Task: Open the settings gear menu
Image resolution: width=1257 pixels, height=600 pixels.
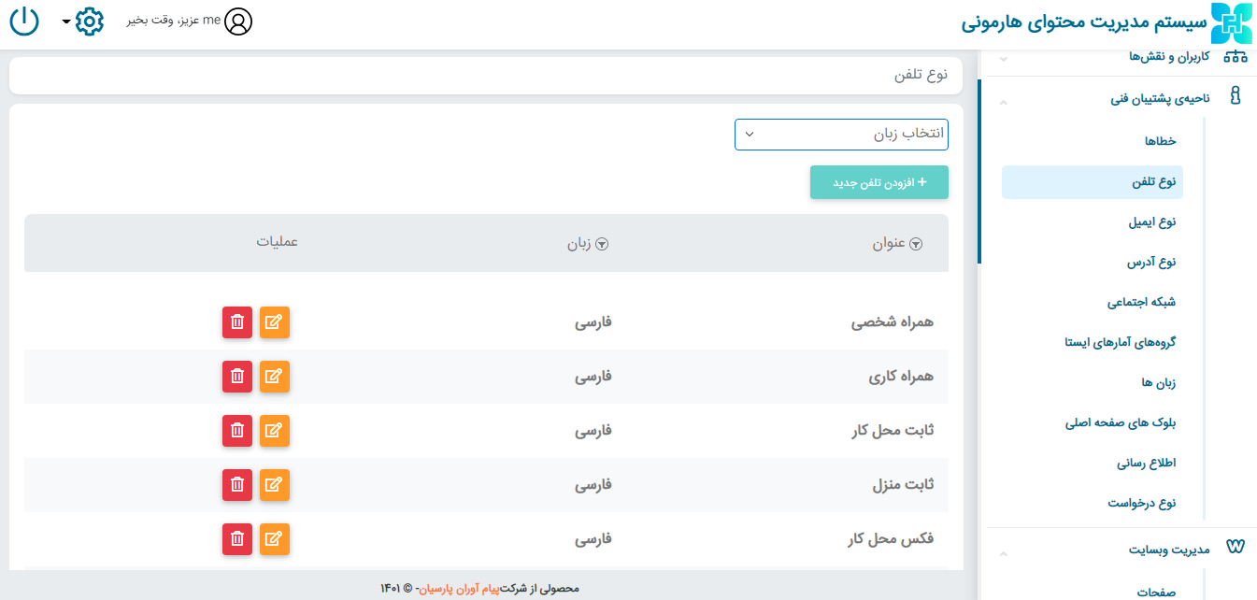Action: pos(88,21)
